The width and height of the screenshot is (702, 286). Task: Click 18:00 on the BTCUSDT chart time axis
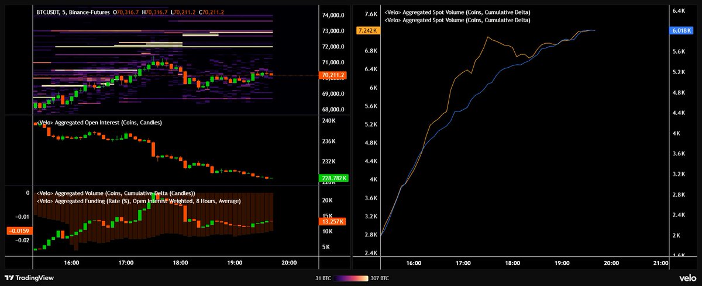(180, 263)
